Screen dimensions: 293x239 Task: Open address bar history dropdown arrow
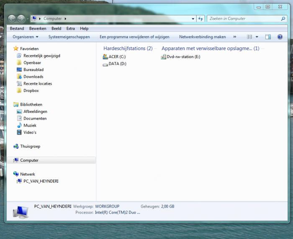pyautogui.click(x=193, y=19)
